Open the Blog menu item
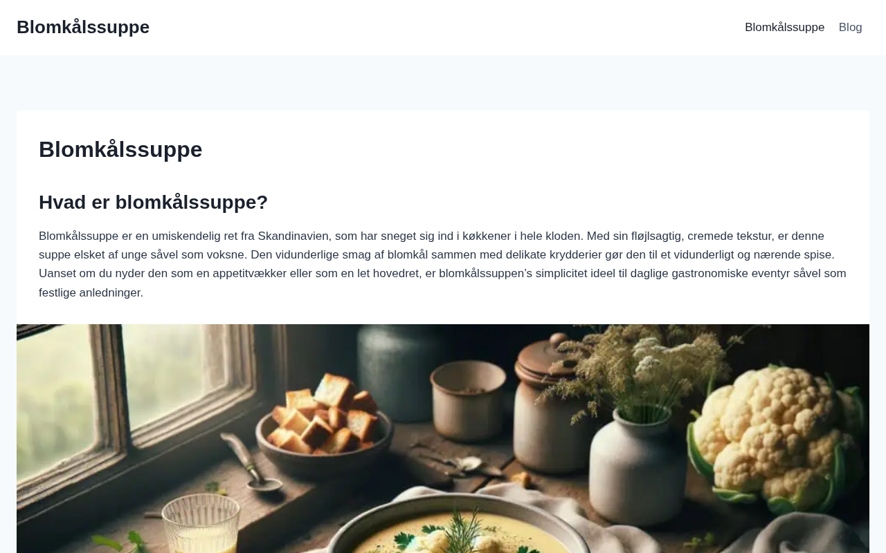This screenshot has height=553, width=886. coord(850,28)
